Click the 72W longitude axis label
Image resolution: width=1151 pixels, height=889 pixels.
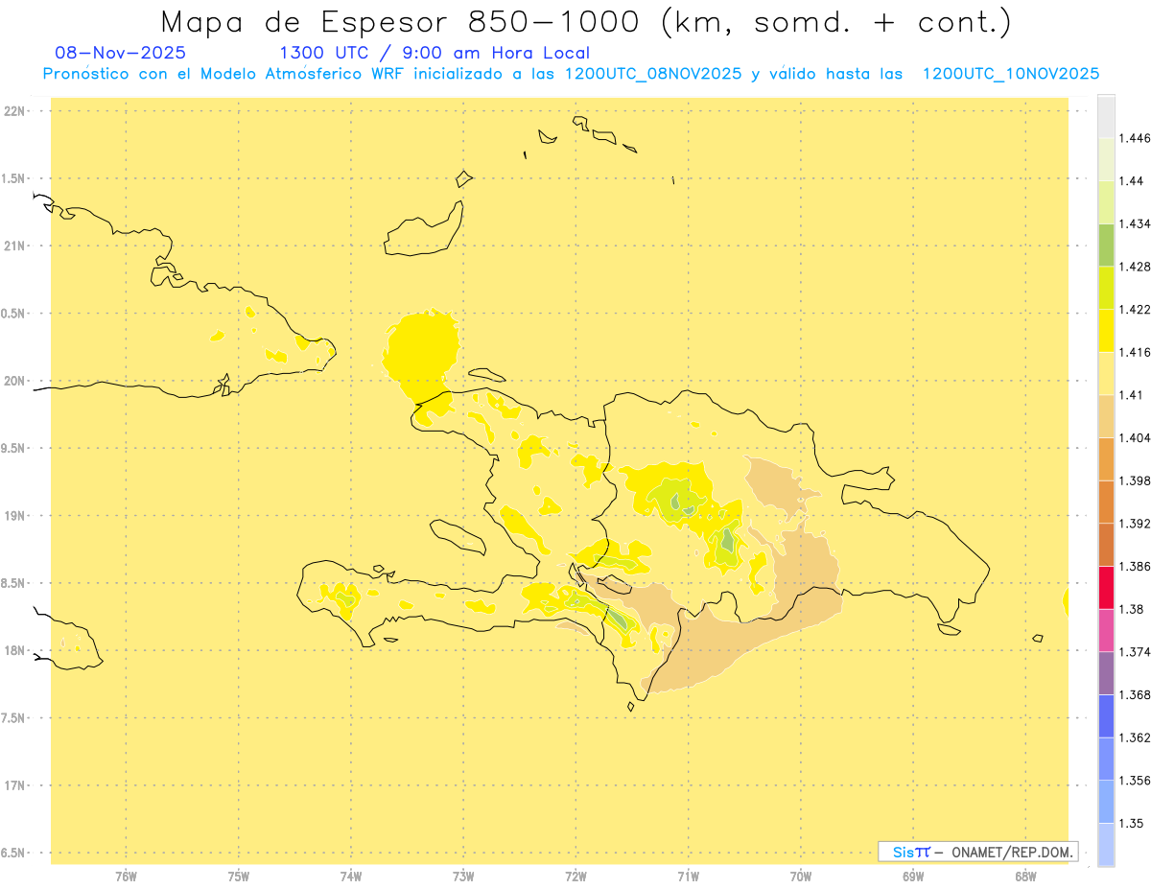coord(575,877)
